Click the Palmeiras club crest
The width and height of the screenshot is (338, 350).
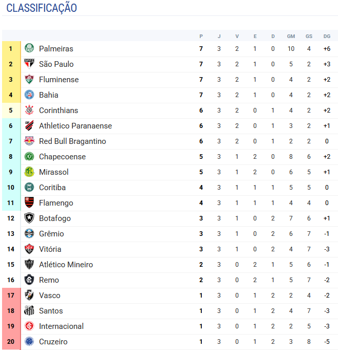pos(29,48)
